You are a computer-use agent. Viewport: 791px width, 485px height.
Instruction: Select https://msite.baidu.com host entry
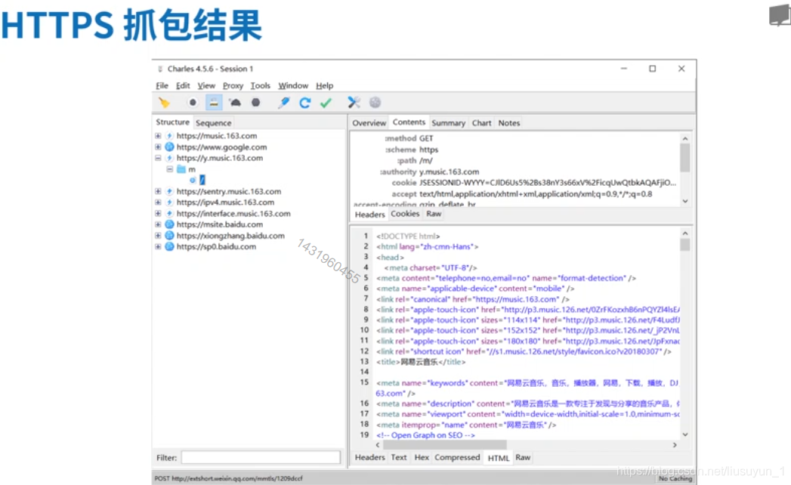click(x=219, y=224)
